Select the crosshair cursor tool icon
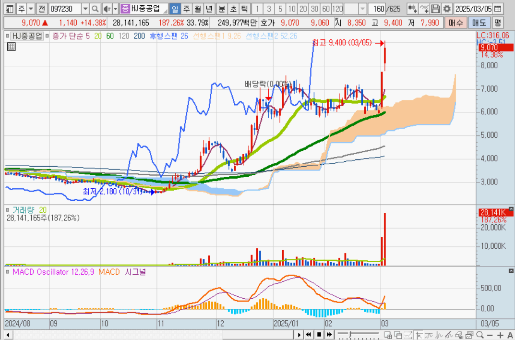The width and height of the screenshot is (515, 340). click(419, 335)
